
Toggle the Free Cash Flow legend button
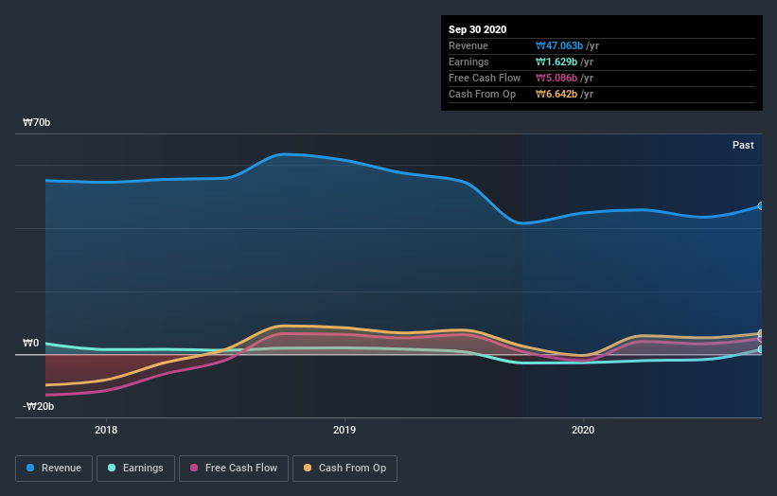click(234, 469)
